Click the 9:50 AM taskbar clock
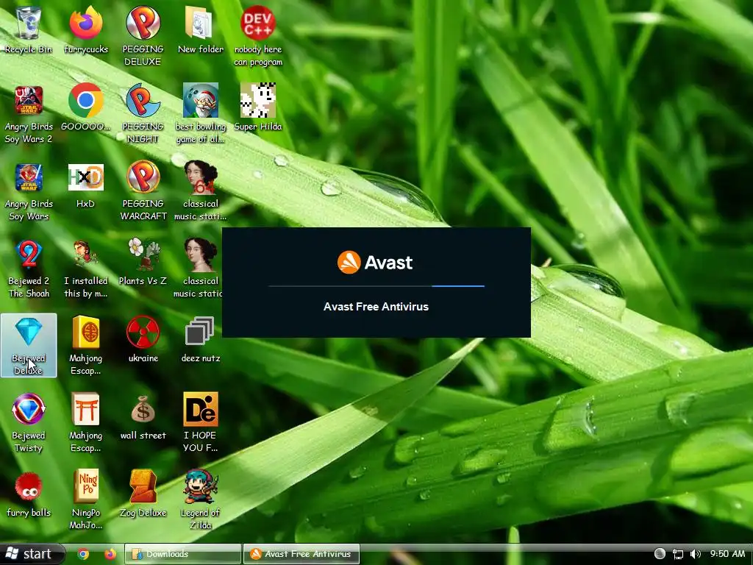Image resolution: width=753 pixels, height=565 pixels. coord(727,554)
